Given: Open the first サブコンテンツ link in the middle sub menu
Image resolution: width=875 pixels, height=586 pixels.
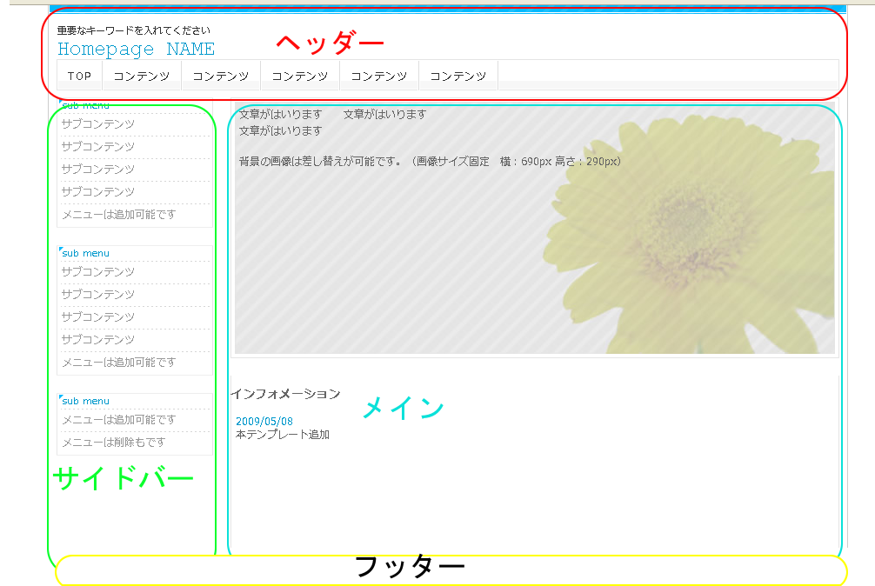Looking at the screenshot, I should pyautogui.click(x=98, y=272).
